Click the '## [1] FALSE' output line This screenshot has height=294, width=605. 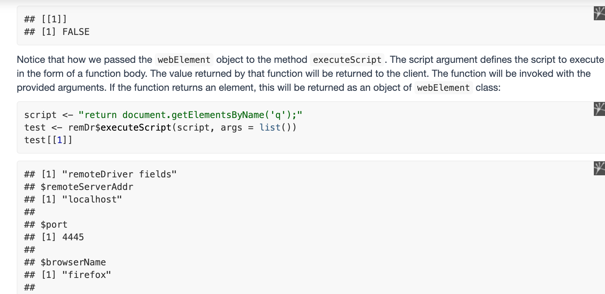57,32
